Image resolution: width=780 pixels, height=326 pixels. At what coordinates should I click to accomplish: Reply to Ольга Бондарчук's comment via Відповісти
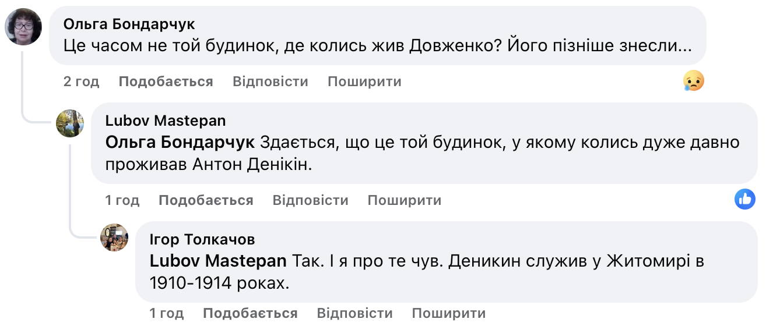270,81
